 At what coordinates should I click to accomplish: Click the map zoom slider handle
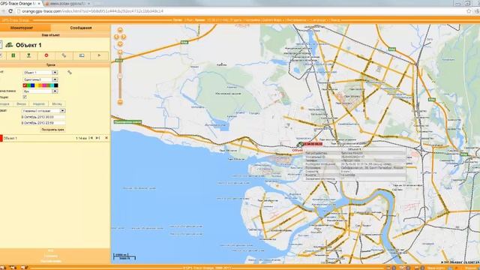click(120, 76)
